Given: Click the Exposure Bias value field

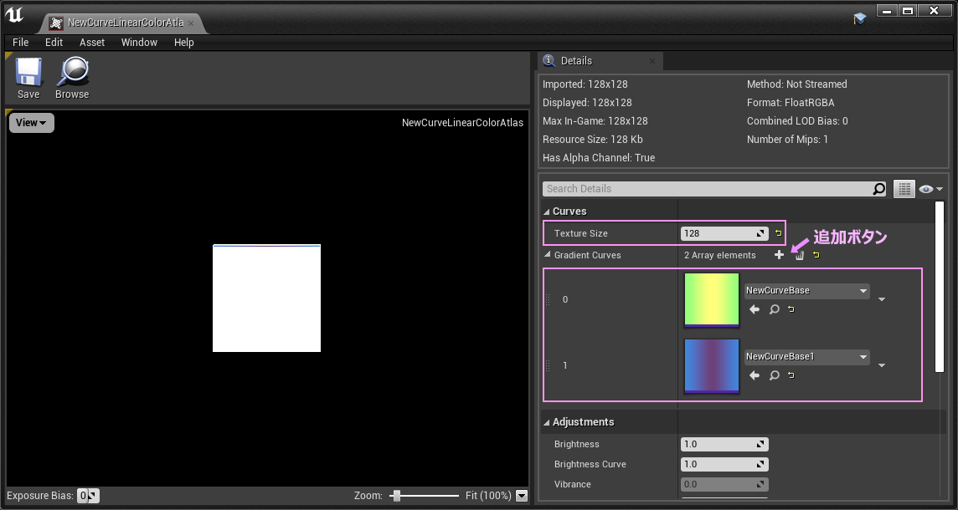Looking at the screenshot, I should [88, 495].
